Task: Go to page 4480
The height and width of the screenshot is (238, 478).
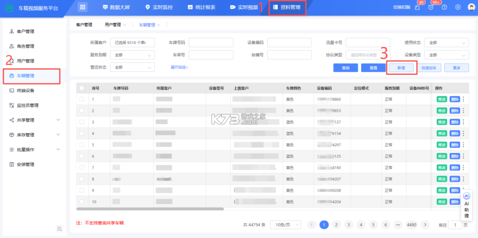Action: [x=412, y=225]
